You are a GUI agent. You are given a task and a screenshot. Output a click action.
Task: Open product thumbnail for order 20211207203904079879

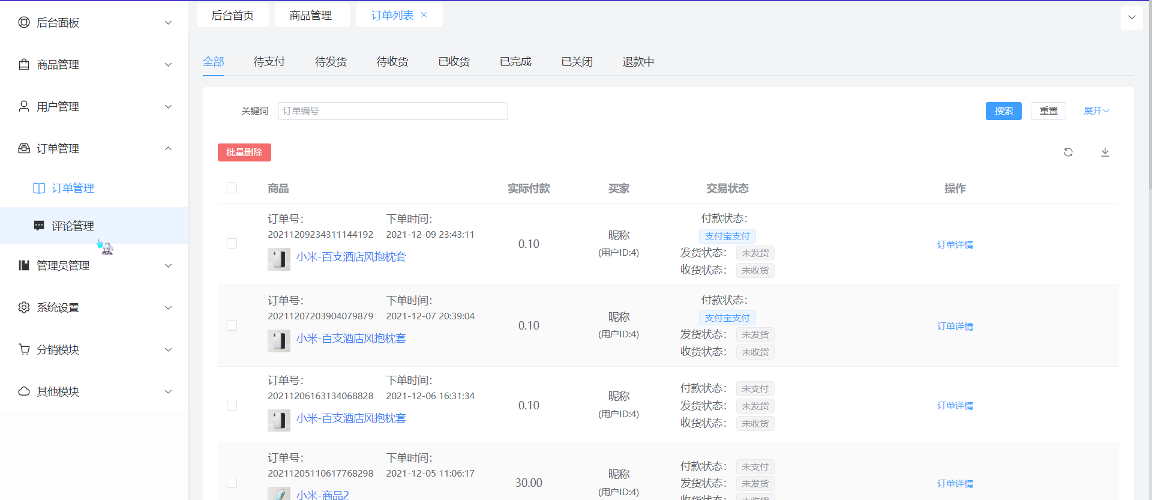pyautogui.click(x=279, y=341)
